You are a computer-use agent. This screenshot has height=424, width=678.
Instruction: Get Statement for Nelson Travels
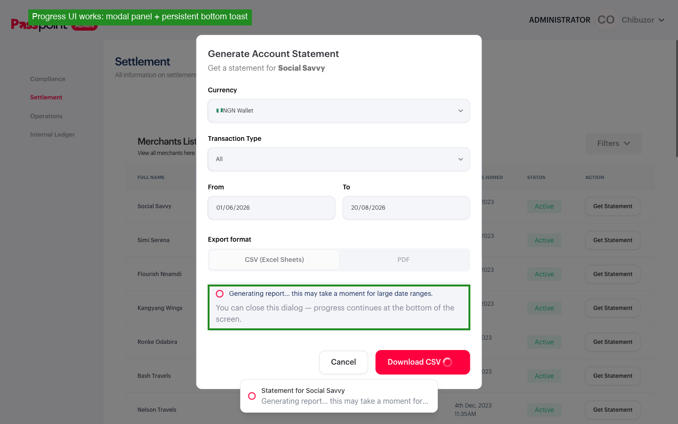tap(613, 410)
